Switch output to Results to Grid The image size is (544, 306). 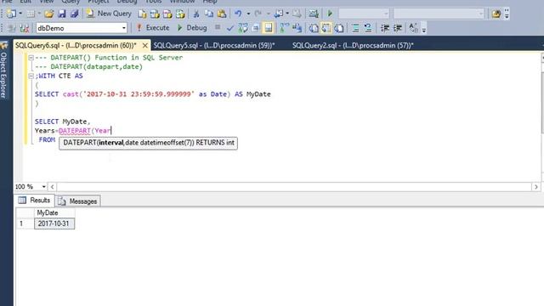coord(326,28)
